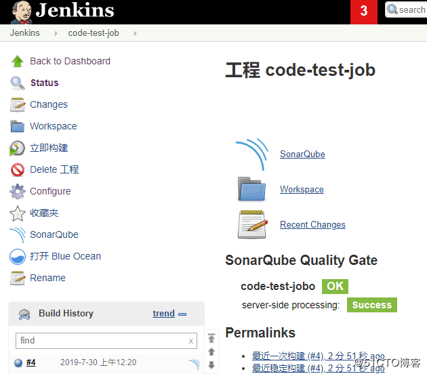Click the Build History heading text
The width and height of the screenshot is (427, 374).
point(66,313)
